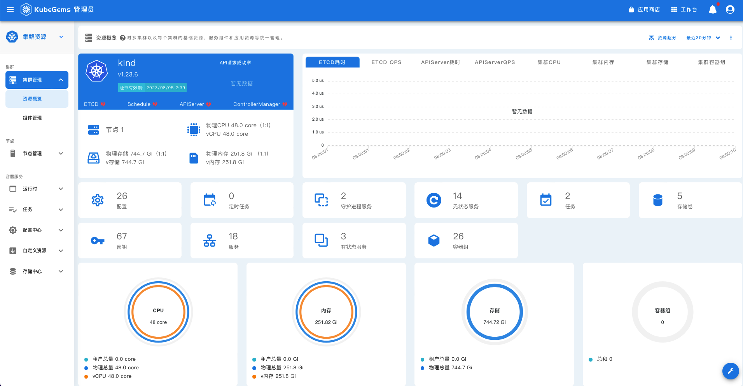Click the 任务 checklist icon
The width and height of the screenshot is (743, 386).
[13, 209]
